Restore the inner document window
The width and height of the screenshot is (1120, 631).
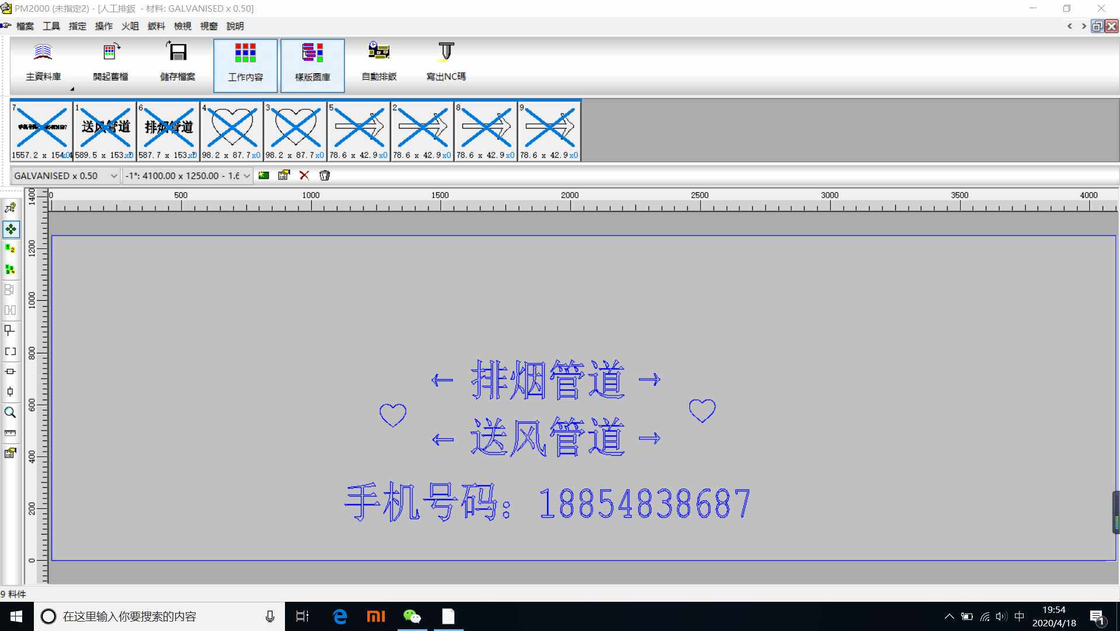(1098, 26)
